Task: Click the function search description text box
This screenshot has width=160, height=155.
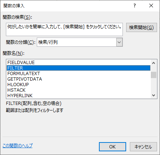Action: point(64,29)
